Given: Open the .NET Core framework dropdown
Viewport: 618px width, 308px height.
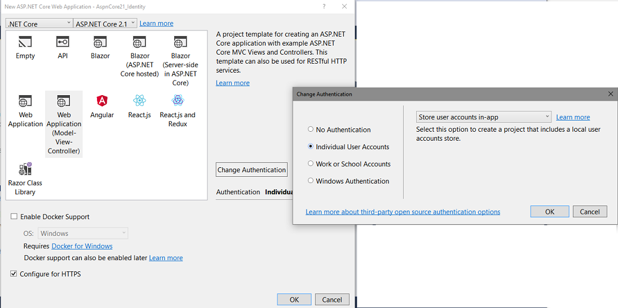Looking at the screenshot, I should click(x=39, y=24).
